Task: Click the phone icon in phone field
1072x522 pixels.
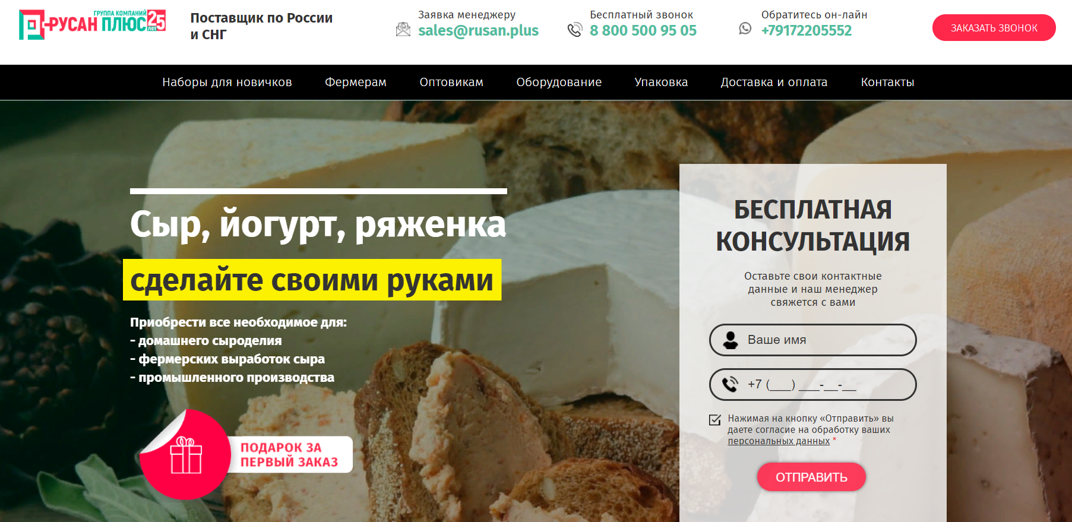Action: click(x=730, y=385)
